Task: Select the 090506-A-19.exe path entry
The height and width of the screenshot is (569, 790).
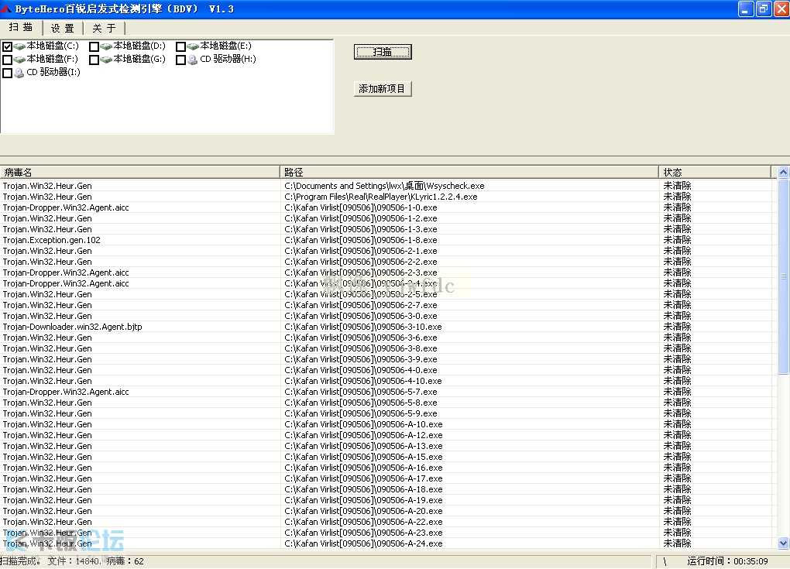Action: click(x=364, y=501)
